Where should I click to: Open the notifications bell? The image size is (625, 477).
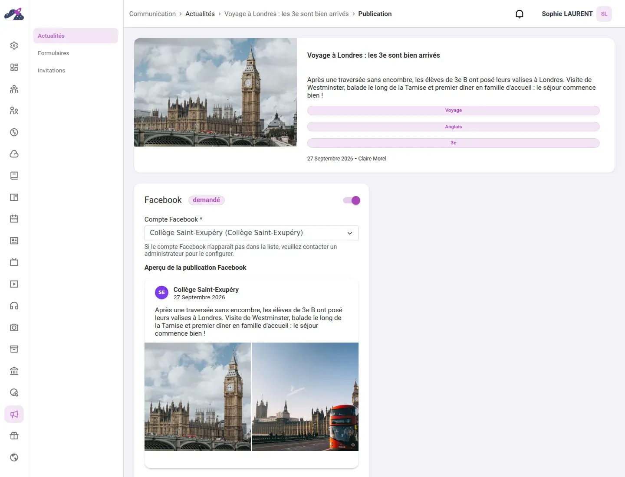pos(519,14)
